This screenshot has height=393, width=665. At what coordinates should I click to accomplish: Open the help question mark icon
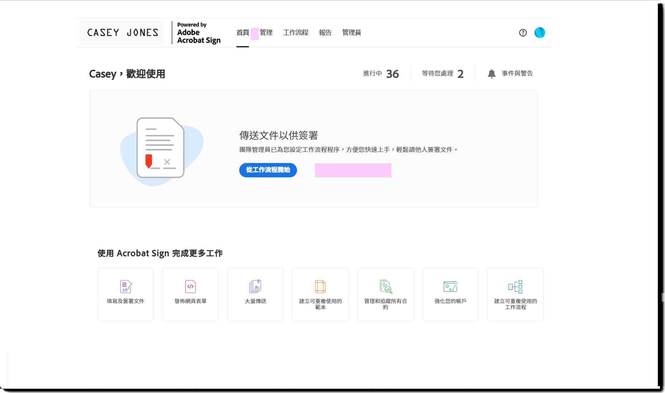523,33
